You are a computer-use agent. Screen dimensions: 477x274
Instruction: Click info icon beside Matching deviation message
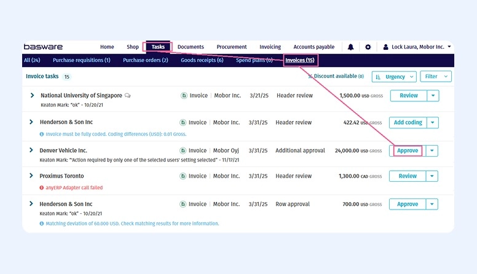(x=42, y=224)
